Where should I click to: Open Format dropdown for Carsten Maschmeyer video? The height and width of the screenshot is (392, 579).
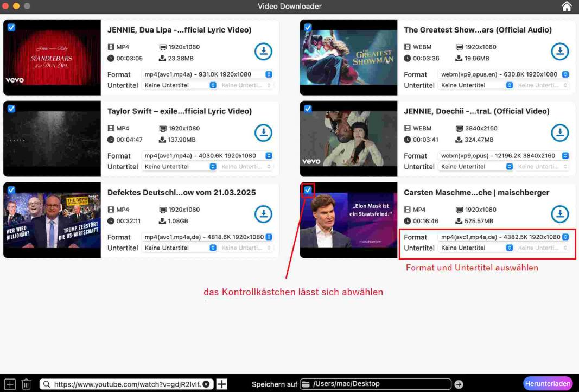pos(504,237)
